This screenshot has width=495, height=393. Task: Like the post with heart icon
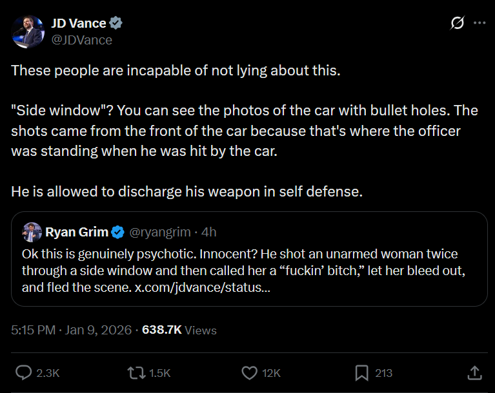point(249,372)
